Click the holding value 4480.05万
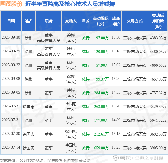The height and width of the screenshot is (163, 168). coord(158,52)
